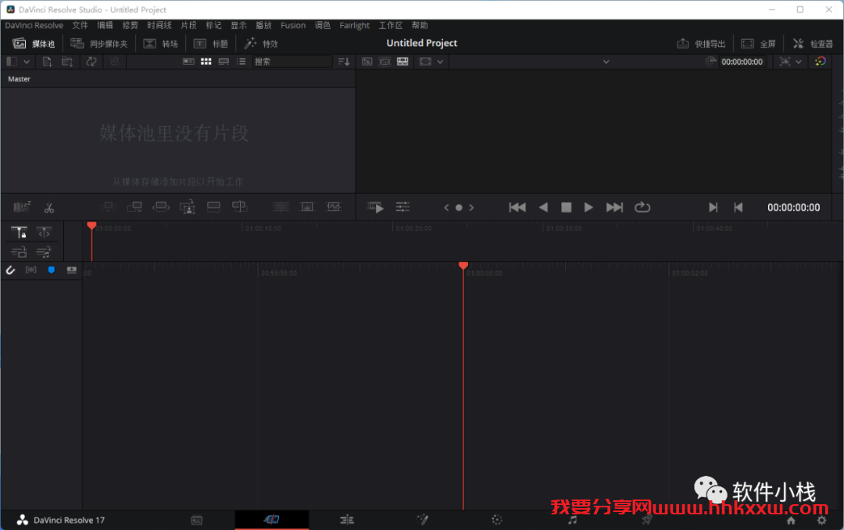Add a blue marker flag
844x530 pixels.
pos(51,270)
